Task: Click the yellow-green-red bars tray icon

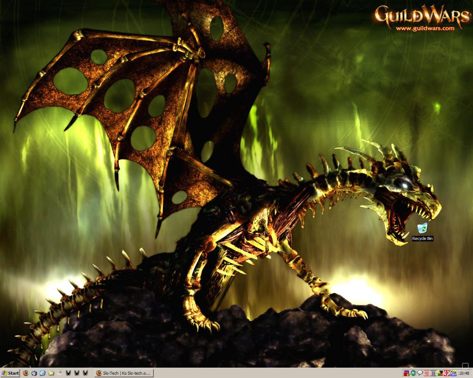Action: (x=440, y=373)
